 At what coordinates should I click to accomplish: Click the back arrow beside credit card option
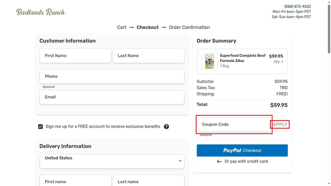point(219,162)
